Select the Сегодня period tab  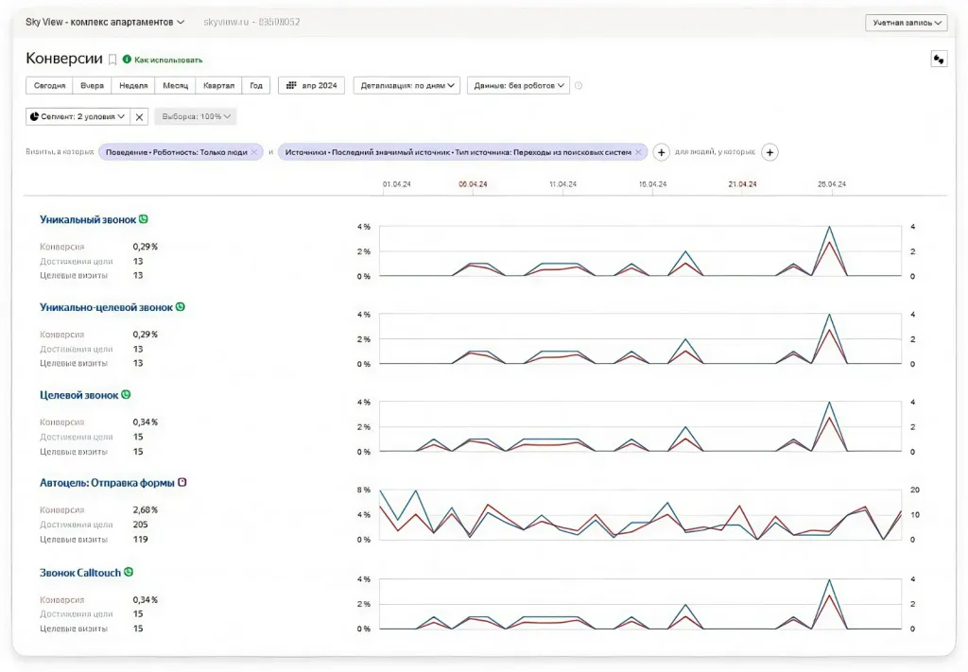(x=49, y=86)
